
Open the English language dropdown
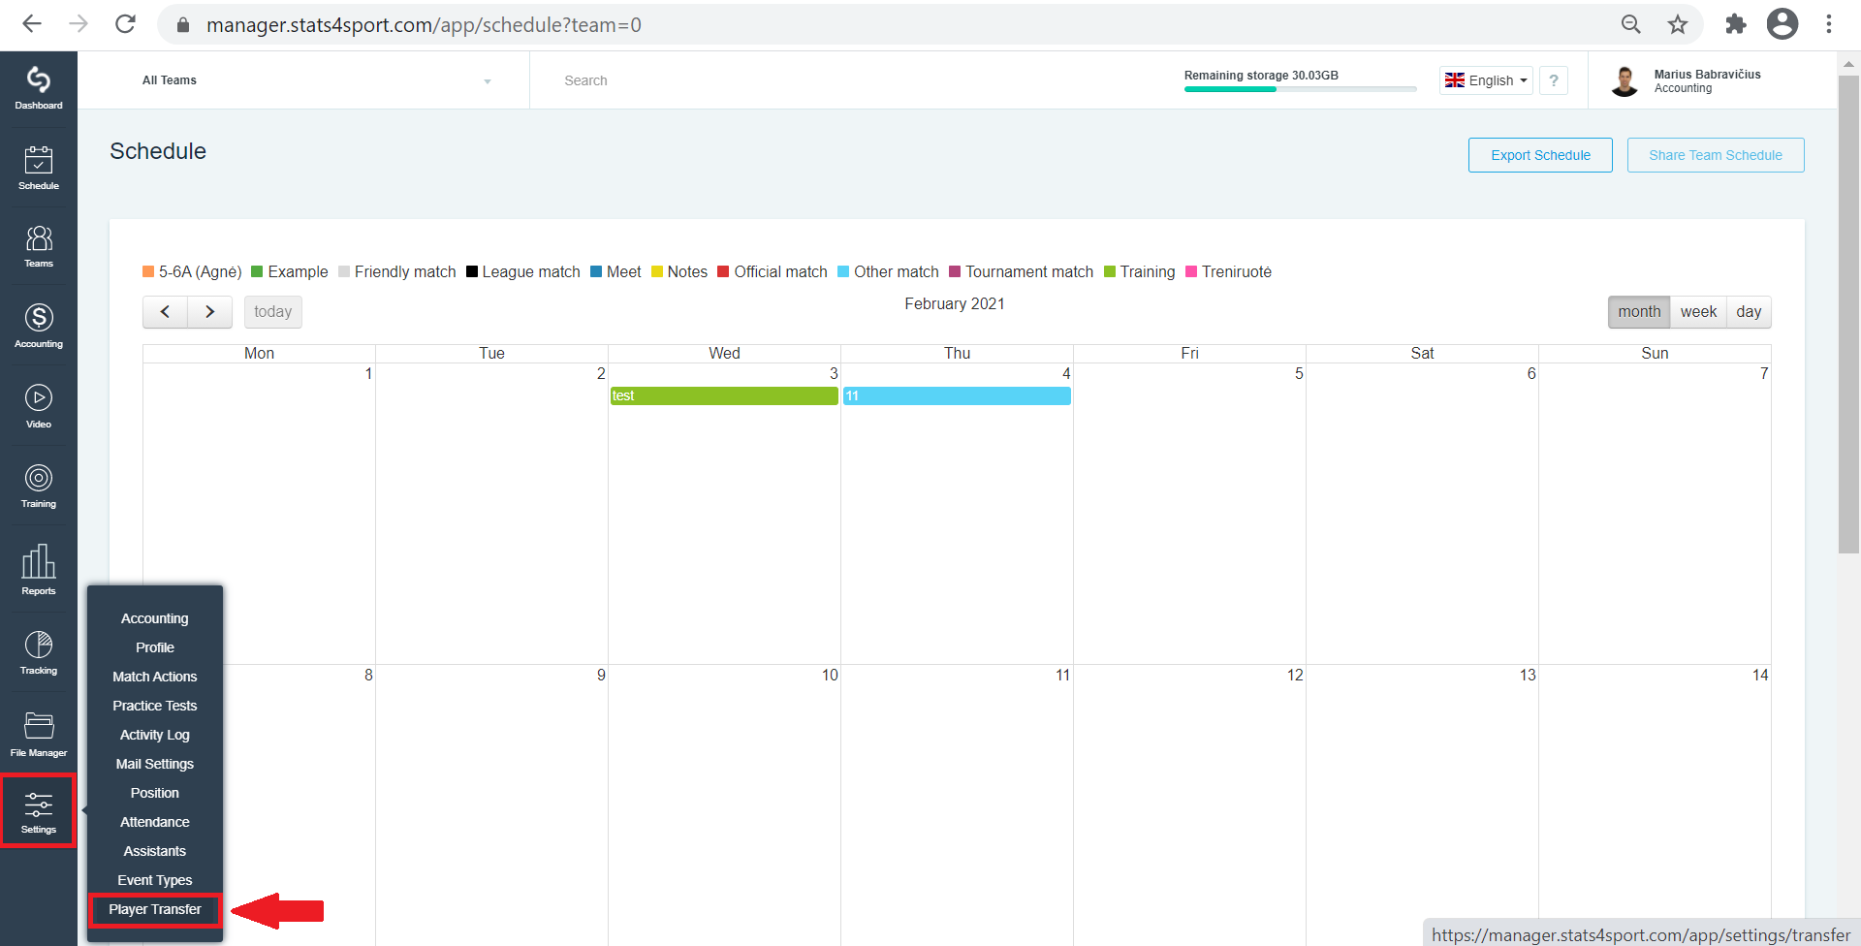click(1486, 80)
